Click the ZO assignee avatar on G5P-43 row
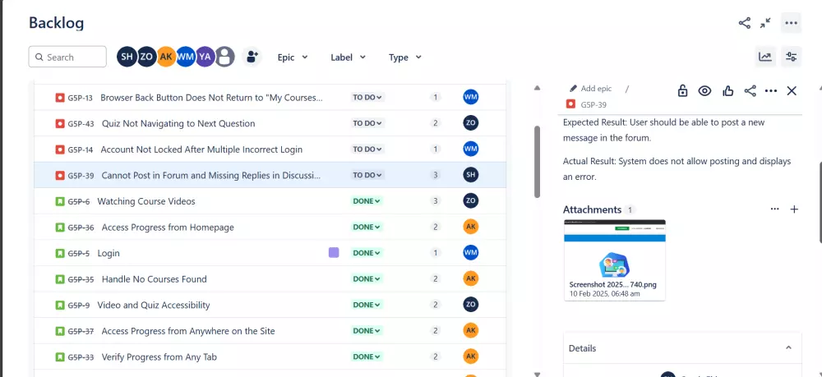Image resolution: width=822 pixels, height=377 pixels. [471, 123]
